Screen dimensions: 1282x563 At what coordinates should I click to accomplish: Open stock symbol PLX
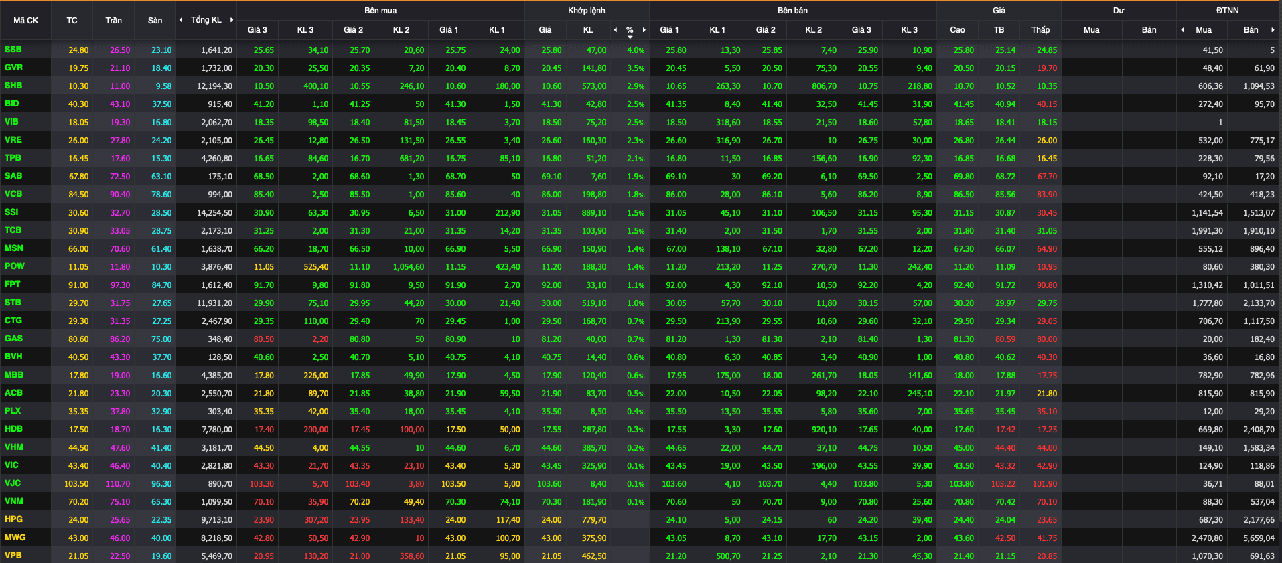click(x=13, y=411)
